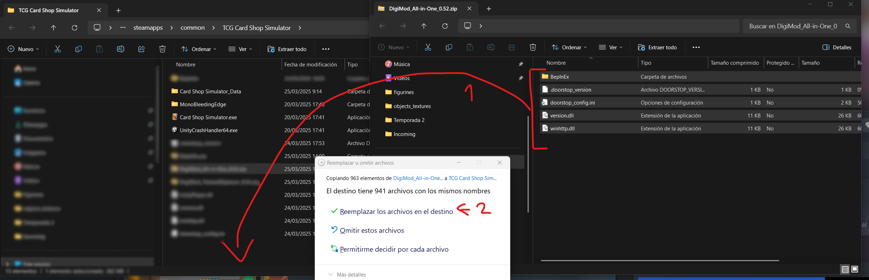Go up one level in DigiMod zip window

424,26
